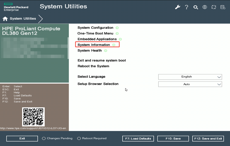The image size is (230, 146).
Task: Open help with the question mark icon
Action: coord(187,7)
